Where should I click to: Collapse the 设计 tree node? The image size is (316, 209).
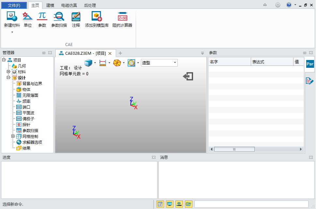[8, 77]
